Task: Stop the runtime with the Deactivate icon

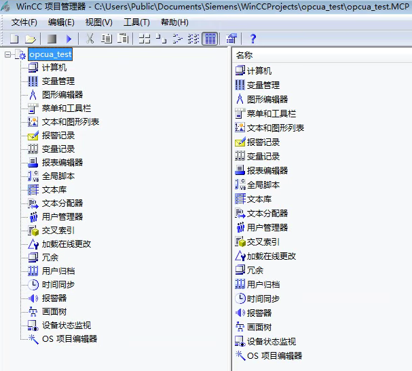Action: point(52,39)
